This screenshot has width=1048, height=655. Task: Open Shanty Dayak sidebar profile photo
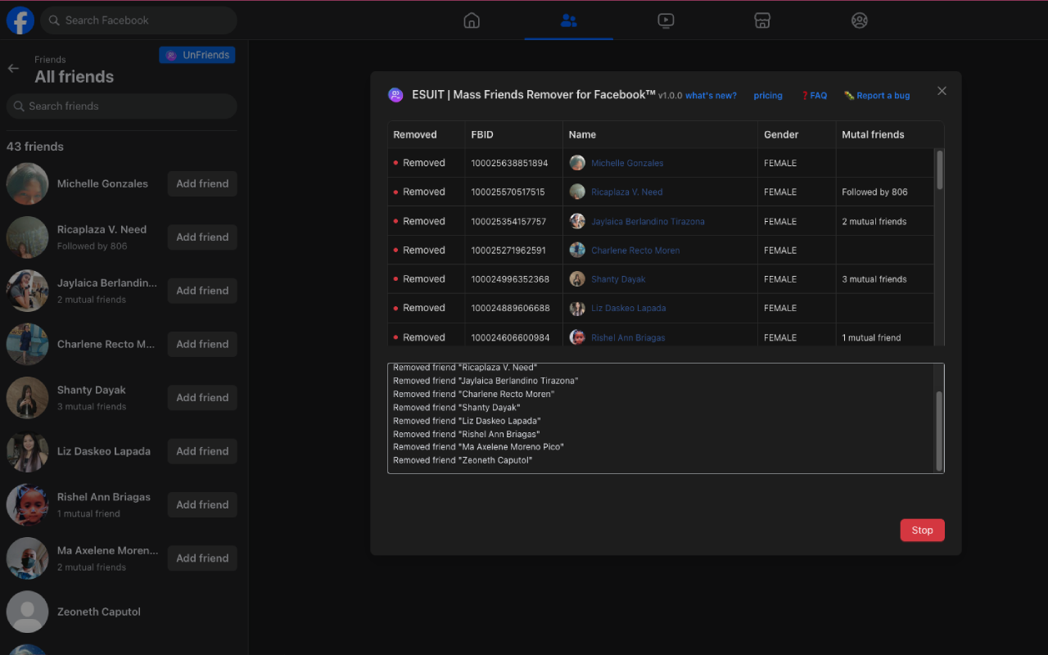tap(28, 398)
